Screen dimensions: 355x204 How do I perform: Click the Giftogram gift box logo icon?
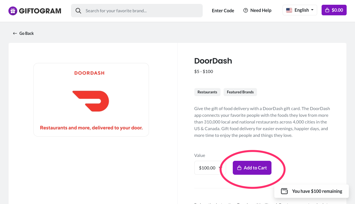pos(13,11)
